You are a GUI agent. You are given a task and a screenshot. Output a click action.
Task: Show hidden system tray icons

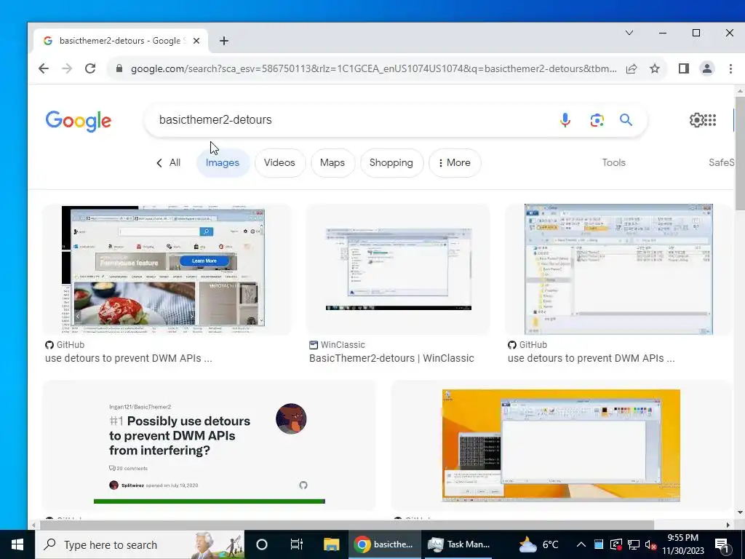(x=581, y=544)
